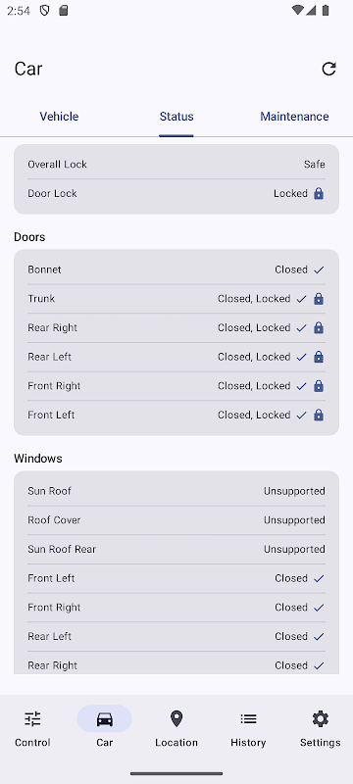Screen dimensions: 353x784
Task: Open Settings gear icon in bottom navigation
Action: 320,719
